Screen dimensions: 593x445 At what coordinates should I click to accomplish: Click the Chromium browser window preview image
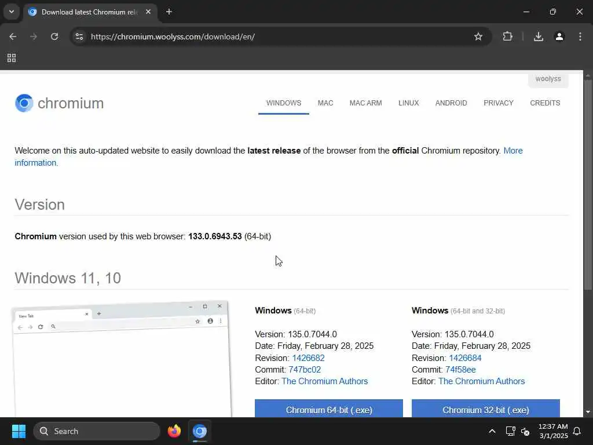tap(121, 359)
